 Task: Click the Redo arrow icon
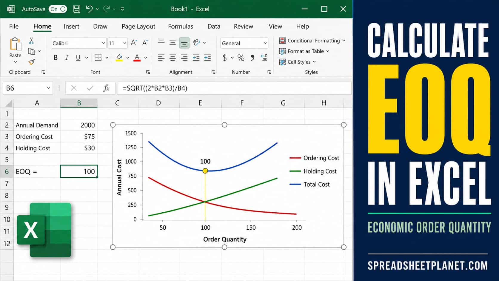107,9
